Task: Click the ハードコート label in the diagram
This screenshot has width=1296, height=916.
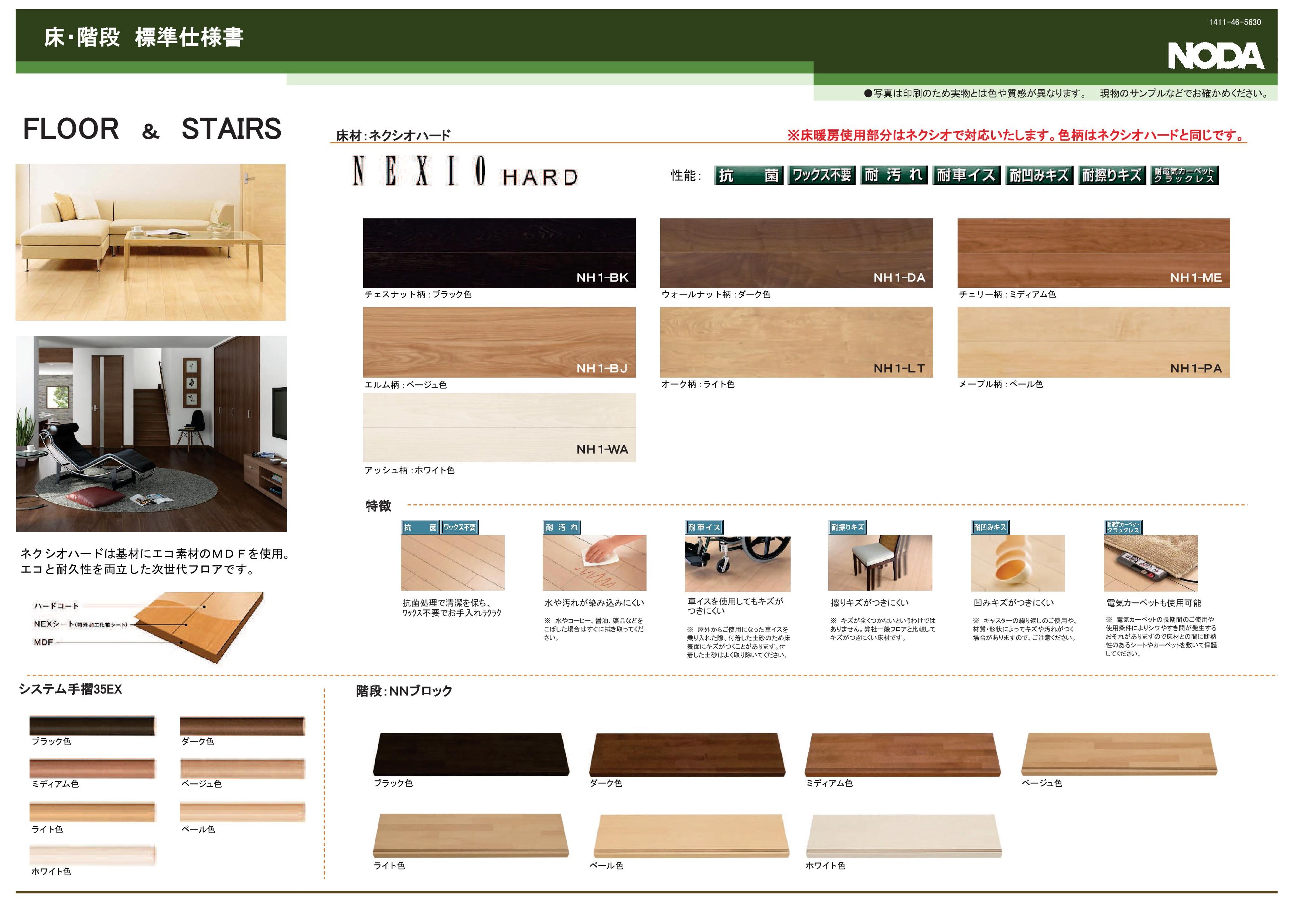Action: 57,606
